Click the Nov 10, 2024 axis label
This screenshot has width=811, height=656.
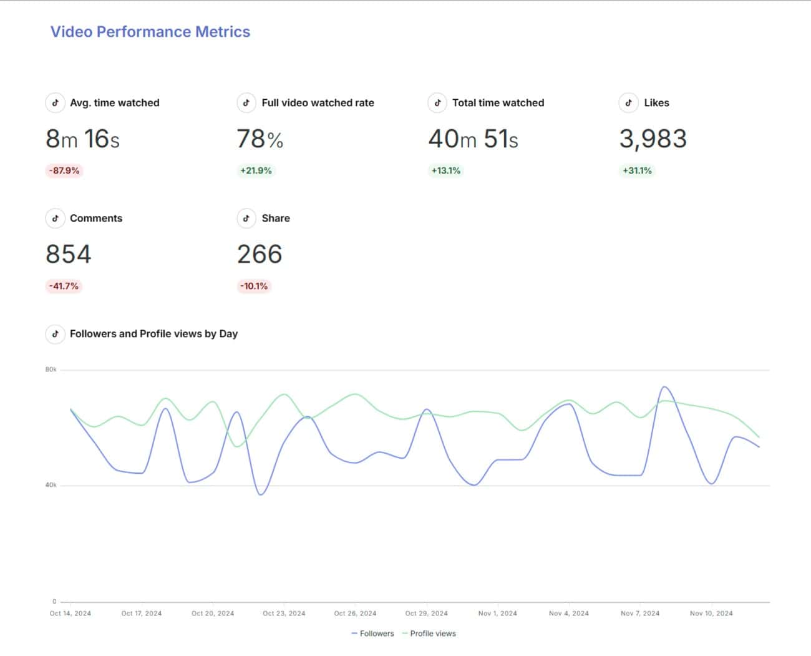tap(711, 613)
